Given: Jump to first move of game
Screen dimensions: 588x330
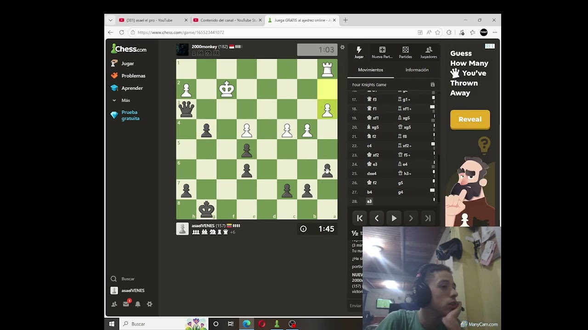Looking at the screenshot, I should pos(360,219).
